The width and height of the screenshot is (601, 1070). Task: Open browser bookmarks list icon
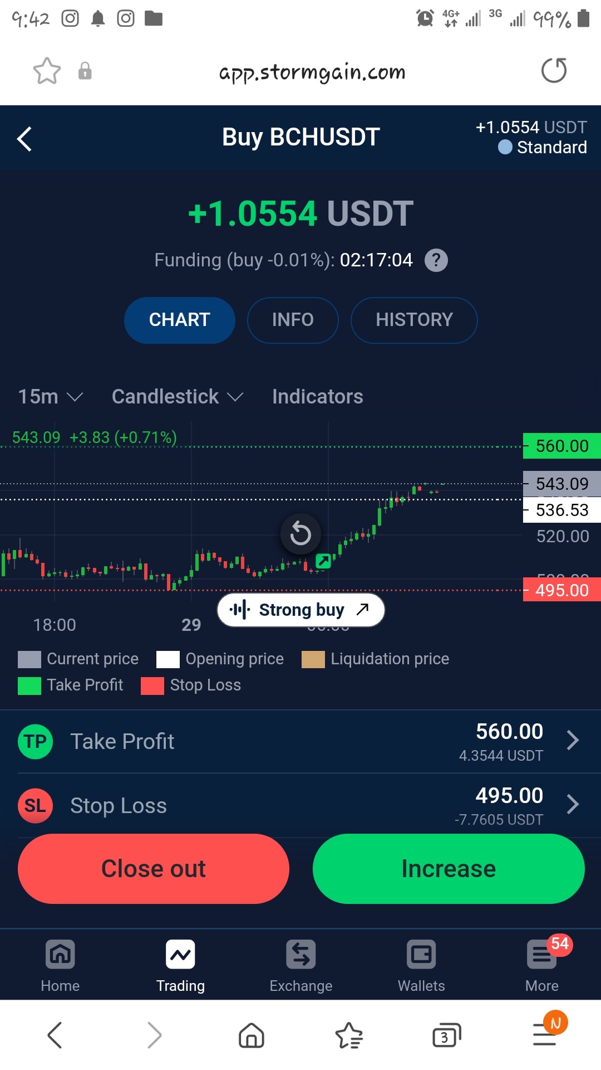point(349,1035)
